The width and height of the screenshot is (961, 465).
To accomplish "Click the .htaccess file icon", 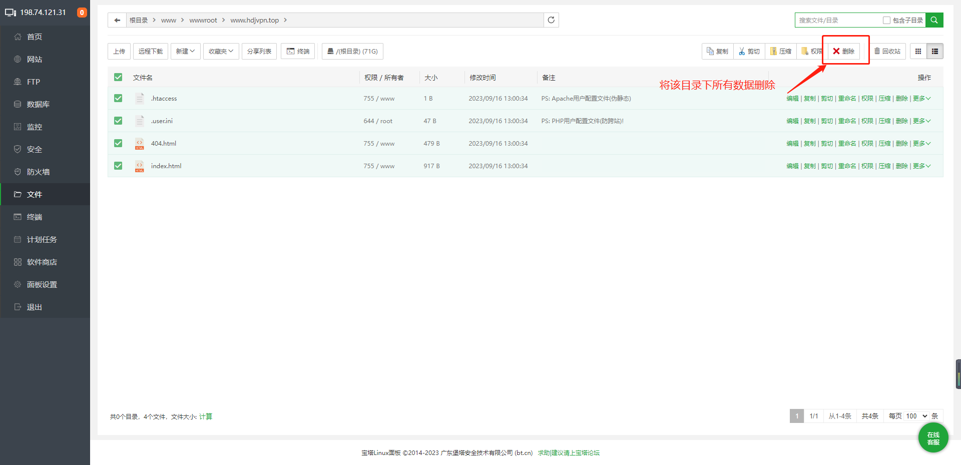I will [140, 98].
